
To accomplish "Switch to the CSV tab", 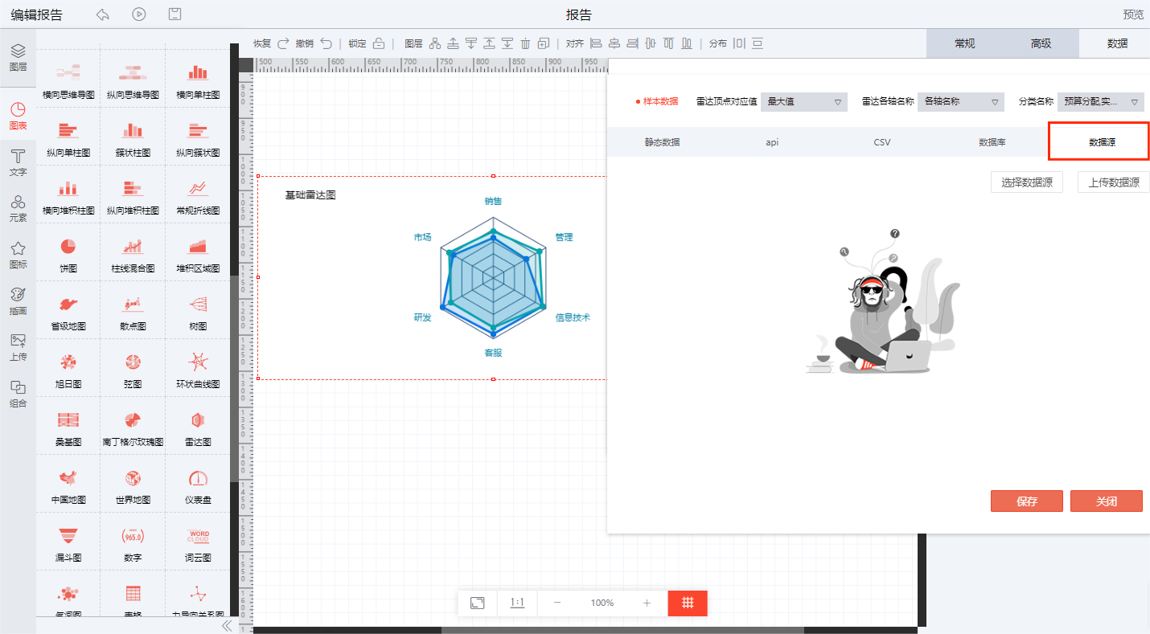I will (x=882, y=142).
